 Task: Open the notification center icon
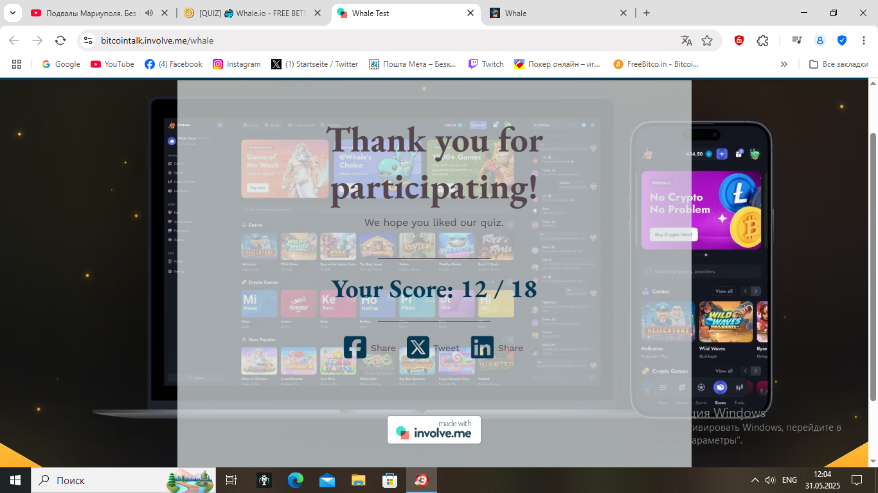856,480
